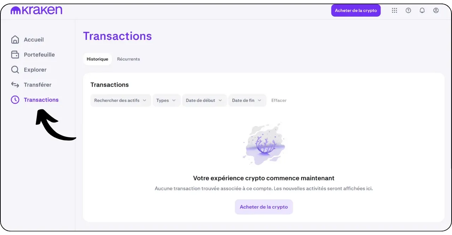The width and height of the screenshot is (452, 235).
Task: Open the Types filter dropdown
Action: 166,101
